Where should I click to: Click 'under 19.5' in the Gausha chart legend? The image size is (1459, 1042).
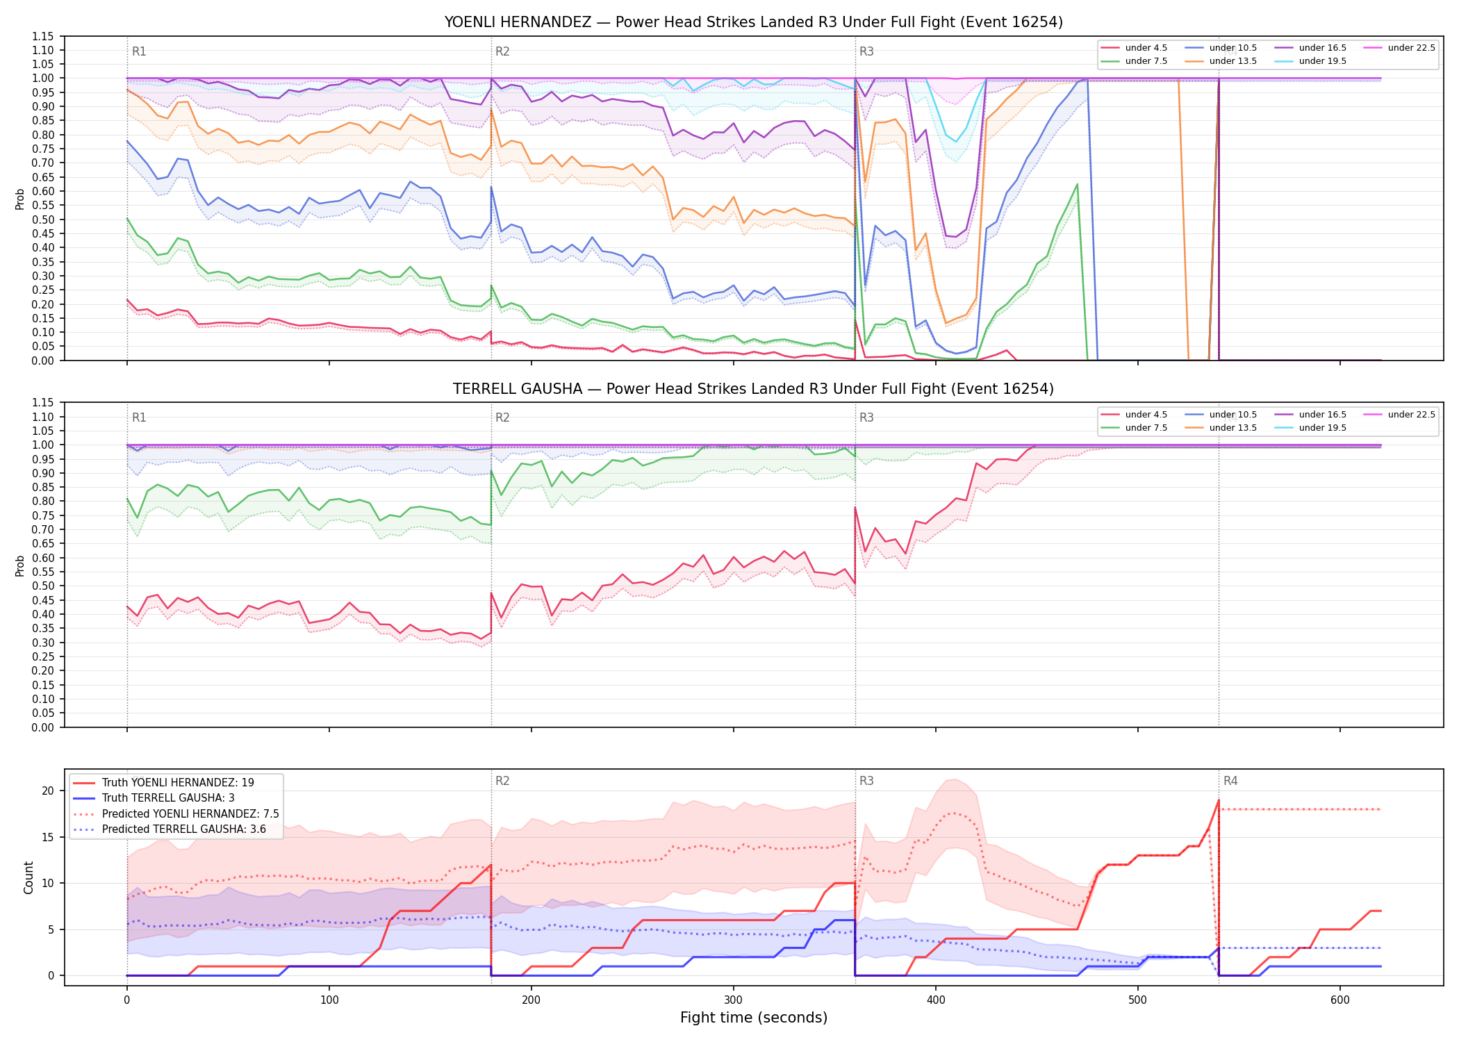tap(1310, 428)
